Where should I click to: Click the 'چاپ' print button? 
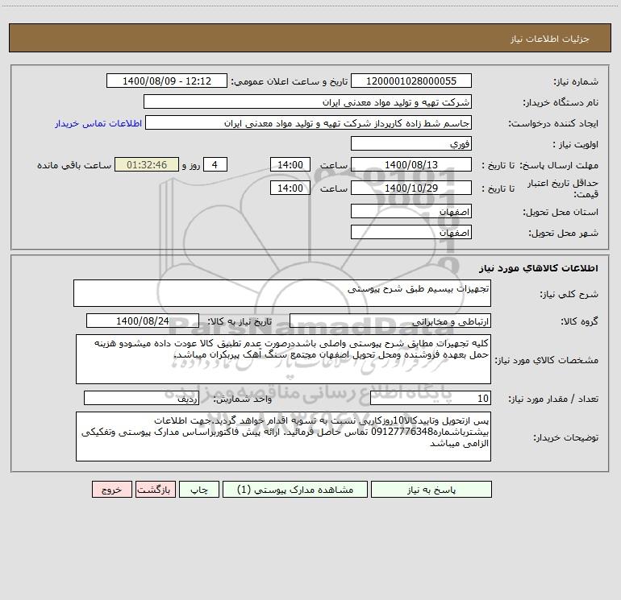tap(199, 490)
